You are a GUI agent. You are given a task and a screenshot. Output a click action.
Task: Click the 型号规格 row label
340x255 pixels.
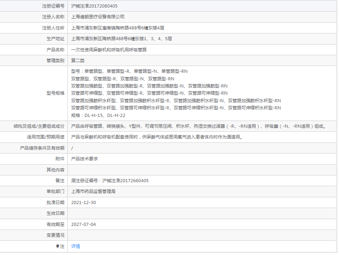[55, 93]
